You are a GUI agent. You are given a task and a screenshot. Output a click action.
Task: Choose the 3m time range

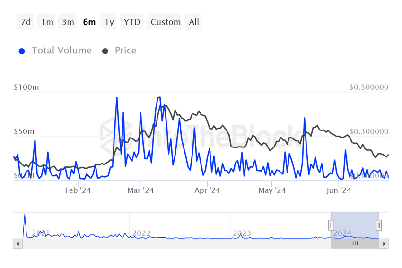[x=68, y=22]
